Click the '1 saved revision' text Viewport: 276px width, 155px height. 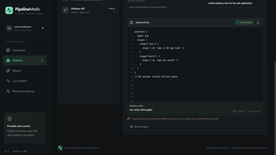coord(254,111)
